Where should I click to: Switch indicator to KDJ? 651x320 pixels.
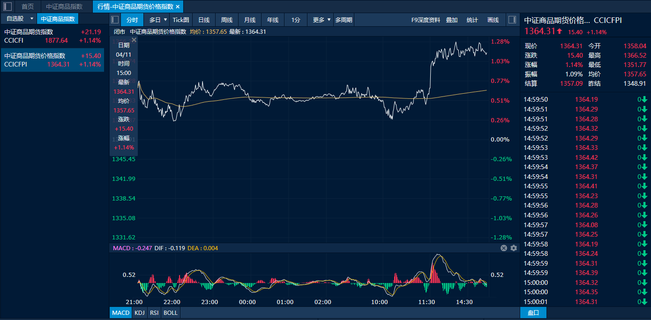pyautogui.click(x=139, y=313)
